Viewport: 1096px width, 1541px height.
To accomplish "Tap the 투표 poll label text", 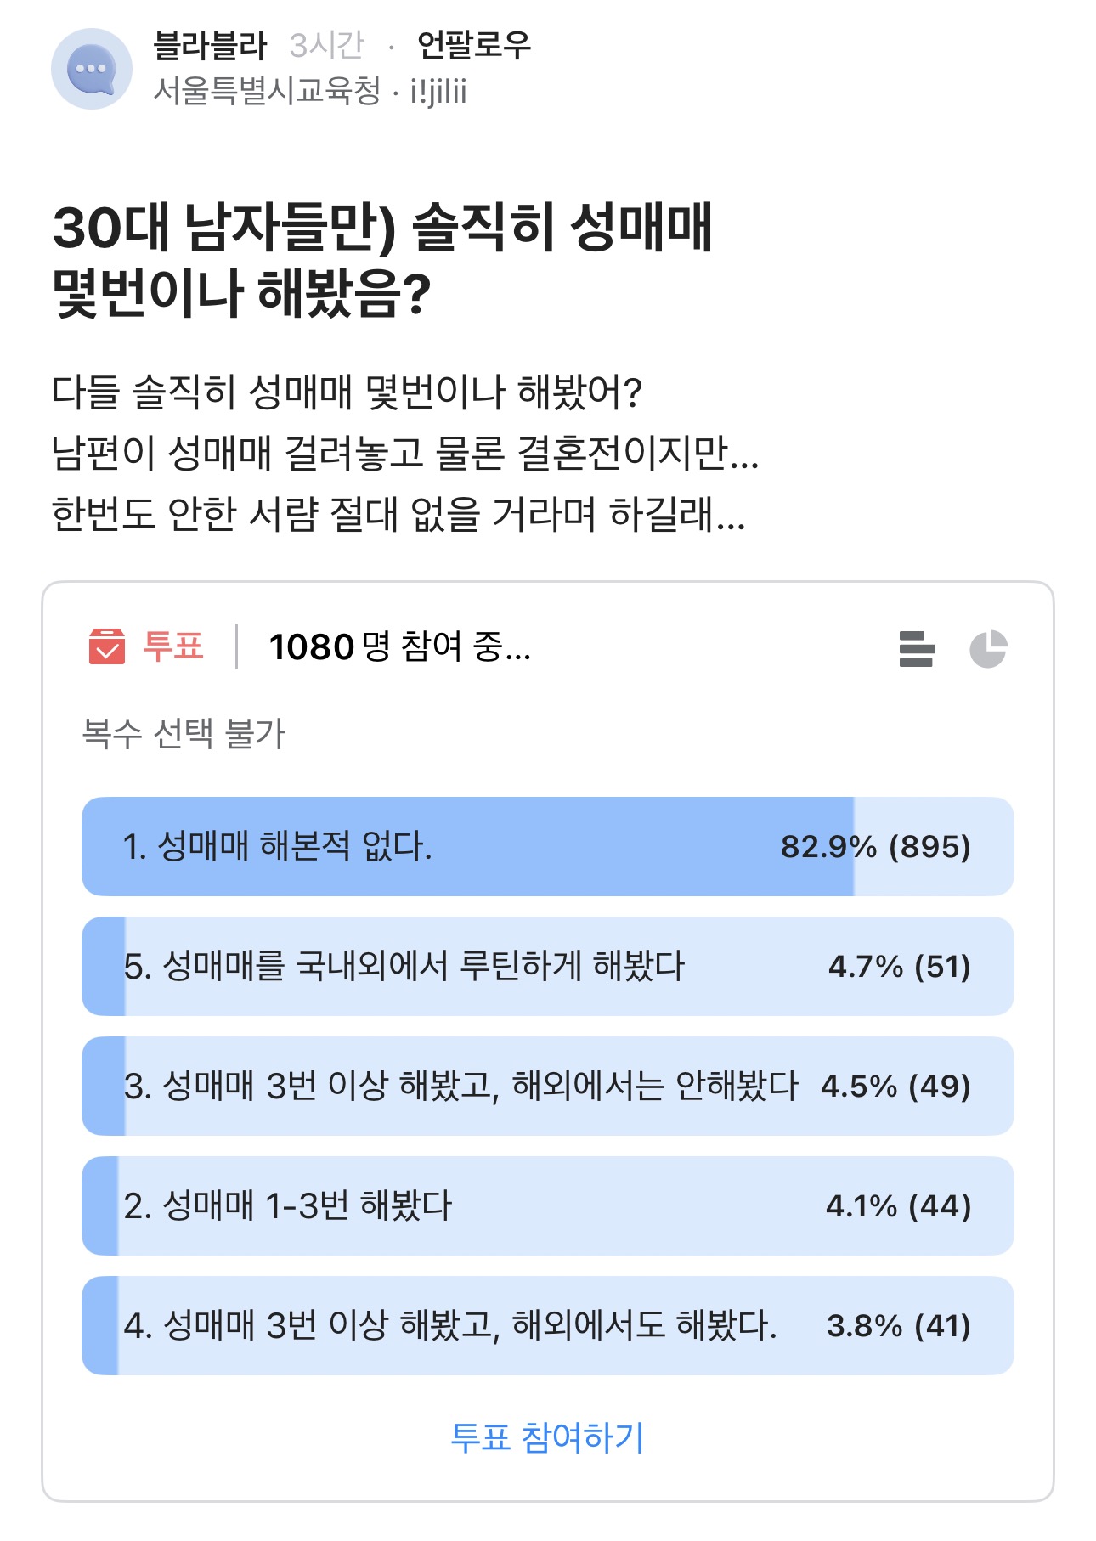I will coord(173,646).
